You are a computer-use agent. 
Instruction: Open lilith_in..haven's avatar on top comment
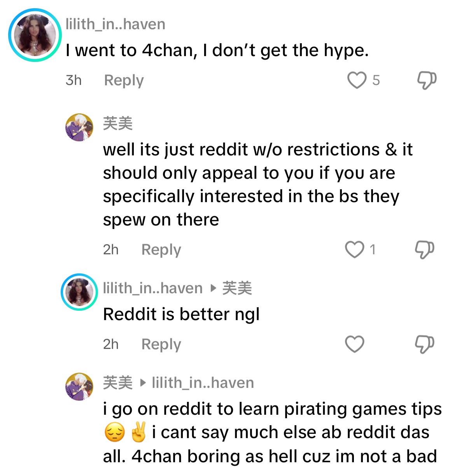click(x=35, y=35)
